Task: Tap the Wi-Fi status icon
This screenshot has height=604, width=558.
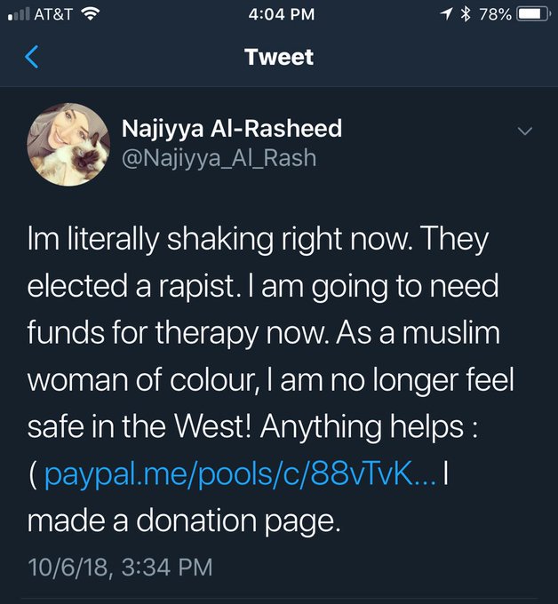Action: (x=89, y=13)
